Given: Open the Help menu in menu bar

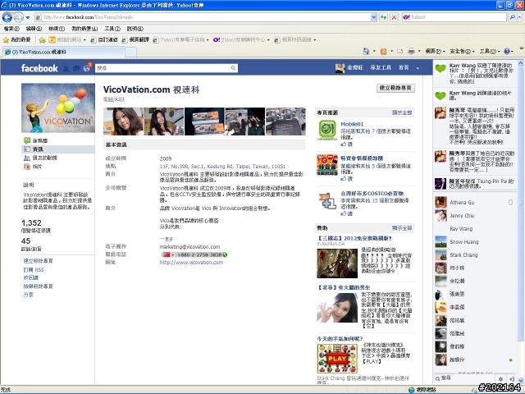Looking at the screenshot, I should click(135, 29).
